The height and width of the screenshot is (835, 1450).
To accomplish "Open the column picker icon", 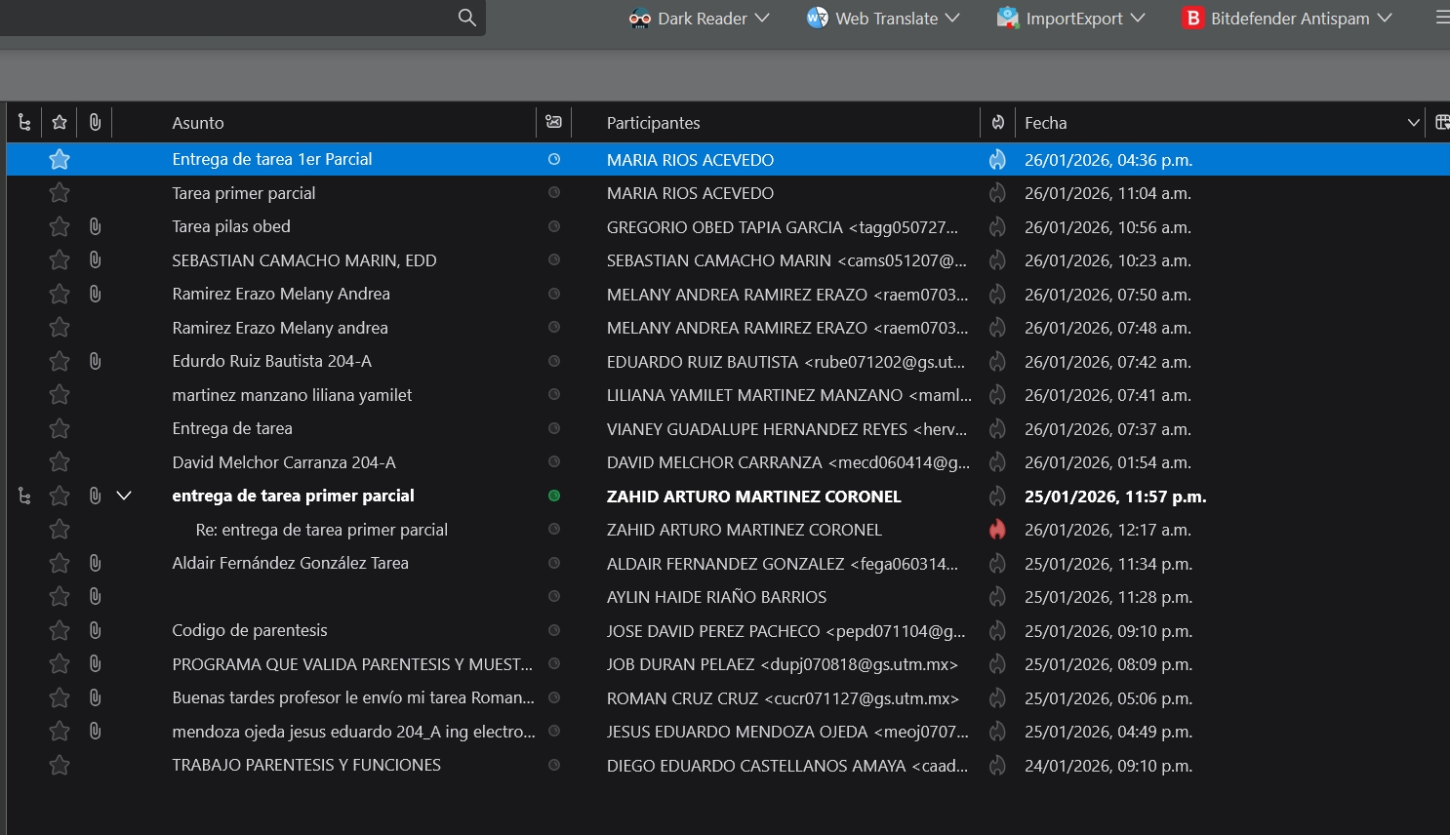I will tap(1441, 123).
